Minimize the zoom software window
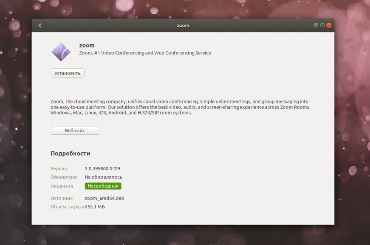Viewport: 370px width, 245px height. [316, 26]
